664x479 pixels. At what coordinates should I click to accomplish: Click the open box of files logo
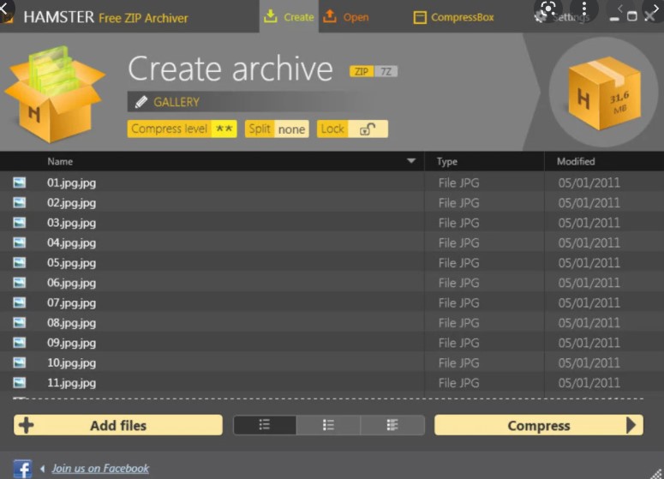[54, 94]
